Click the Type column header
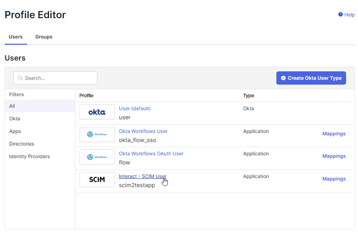Image resolution: width=358 pixels, height=234 pixels. click(x=248, y=96)
